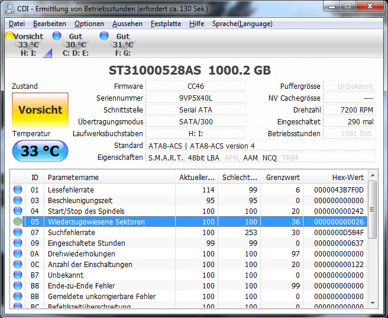The height and width of the screenshot is (318, 388).
Task: Click the table scrollbar up arrow
Action: pos(373,176)
